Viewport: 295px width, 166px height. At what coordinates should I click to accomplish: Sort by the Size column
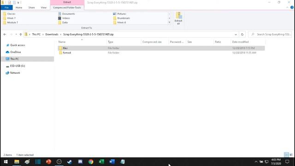pos(189,42)
